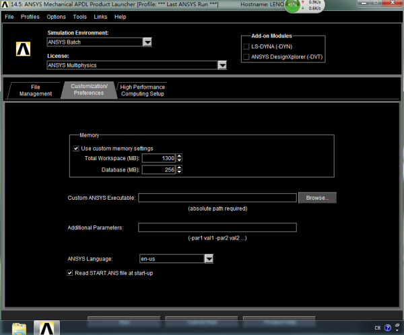The height and width of the screenshot is (335, 404).
Task: Open the Links menu
Action: click(x=100, y=17)
